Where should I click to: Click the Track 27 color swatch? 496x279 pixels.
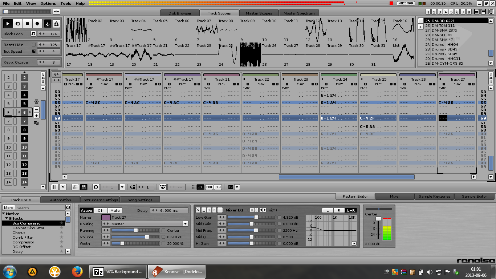pos(106,217)
